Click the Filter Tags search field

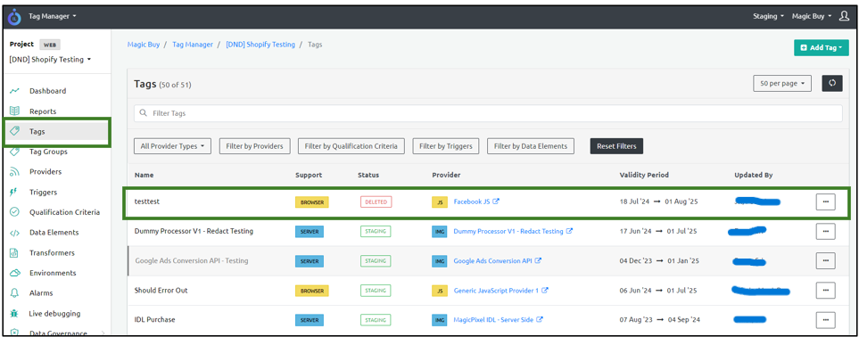(x=488, y=113)
